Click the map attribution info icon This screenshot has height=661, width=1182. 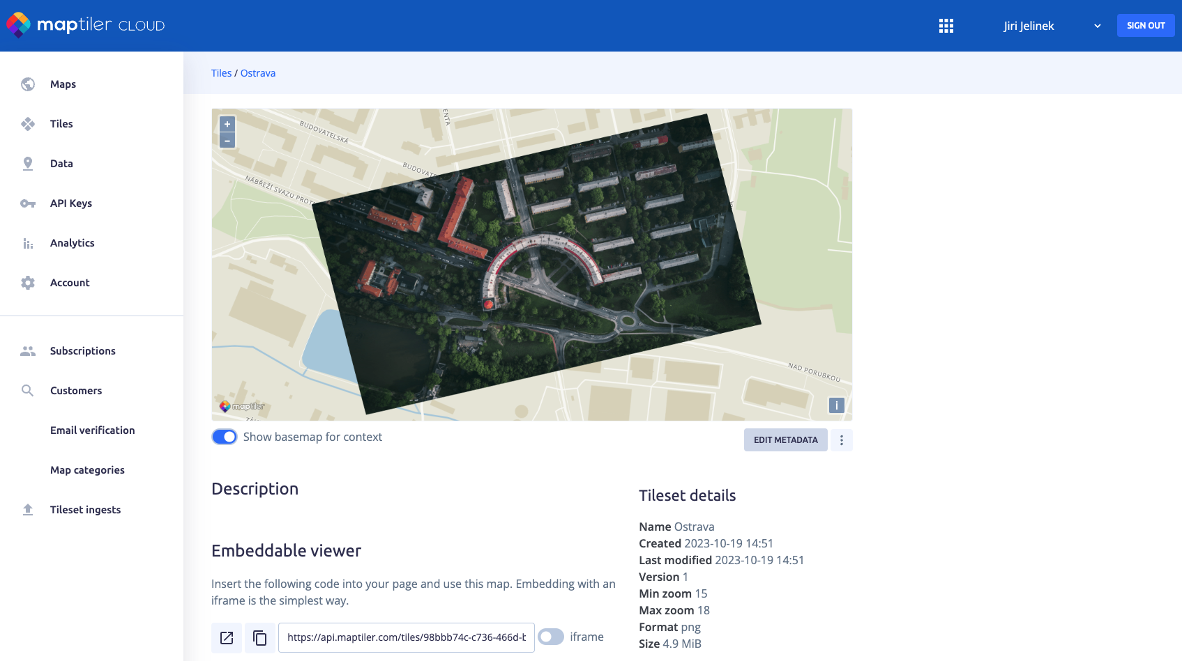pyautogui.click(x=837, y=405)
